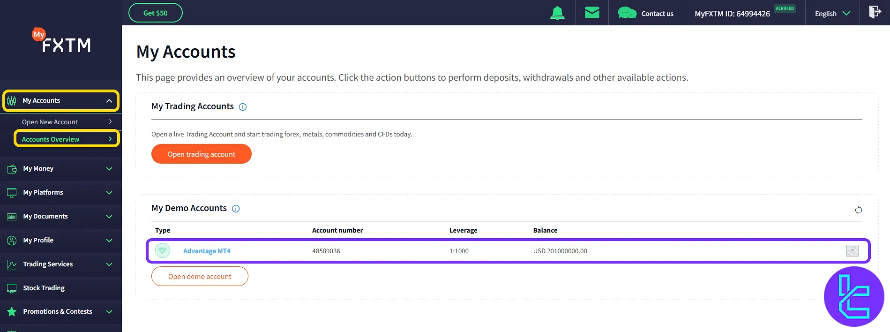This screenshot has height=332, width=890.
Task: Click the Open trading account button
Action: pos(202,154)
